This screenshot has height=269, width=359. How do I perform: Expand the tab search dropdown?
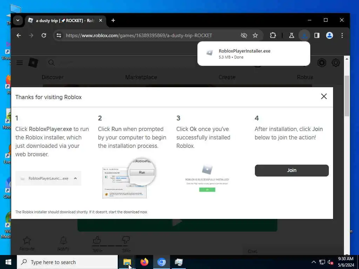(18, 21)
